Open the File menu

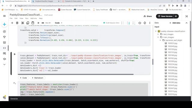tap(11, 18)
